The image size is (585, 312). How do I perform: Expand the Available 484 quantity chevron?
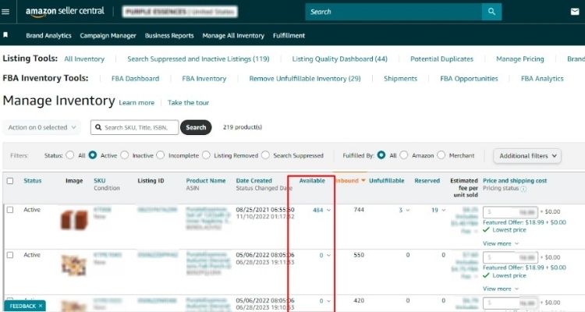coord(329,210)
